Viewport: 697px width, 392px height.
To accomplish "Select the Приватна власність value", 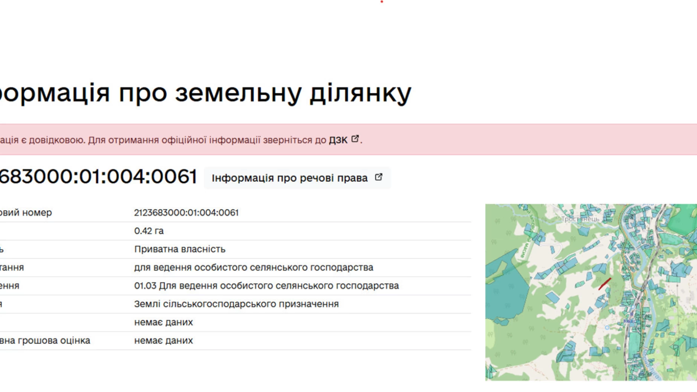I will coord(180,249).
